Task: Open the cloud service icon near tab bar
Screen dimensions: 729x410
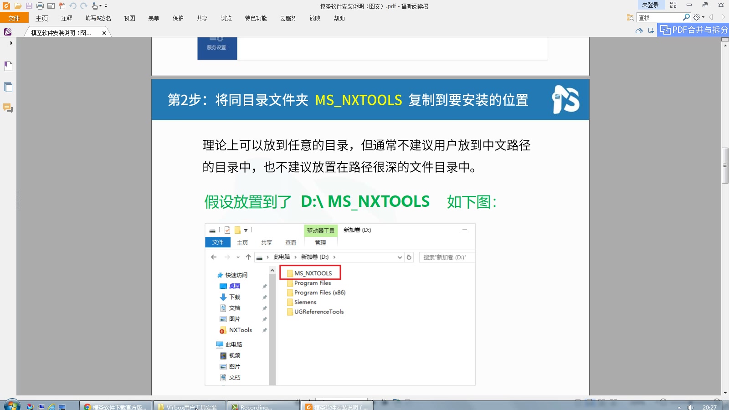Action: pos(639,31)
